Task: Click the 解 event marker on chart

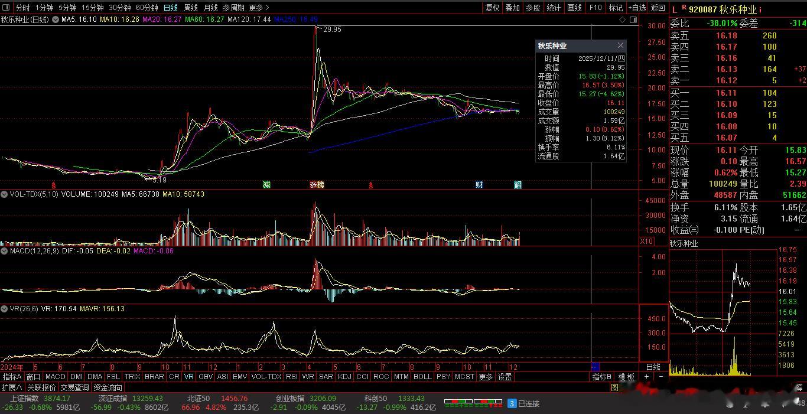Action: pyautogui.click(x=518, y=185)
